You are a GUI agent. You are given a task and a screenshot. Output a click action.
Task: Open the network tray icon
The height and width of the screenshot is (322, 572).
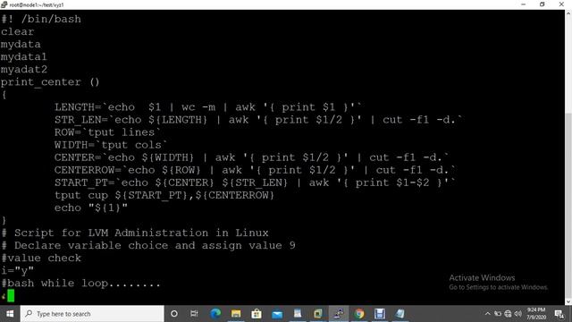[508, 314]
